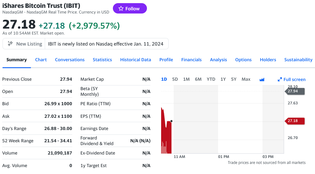The height and width of the screenshot is (174, 315).
Task: Select the YTD chart range
Action: click(x=211, y=79)
